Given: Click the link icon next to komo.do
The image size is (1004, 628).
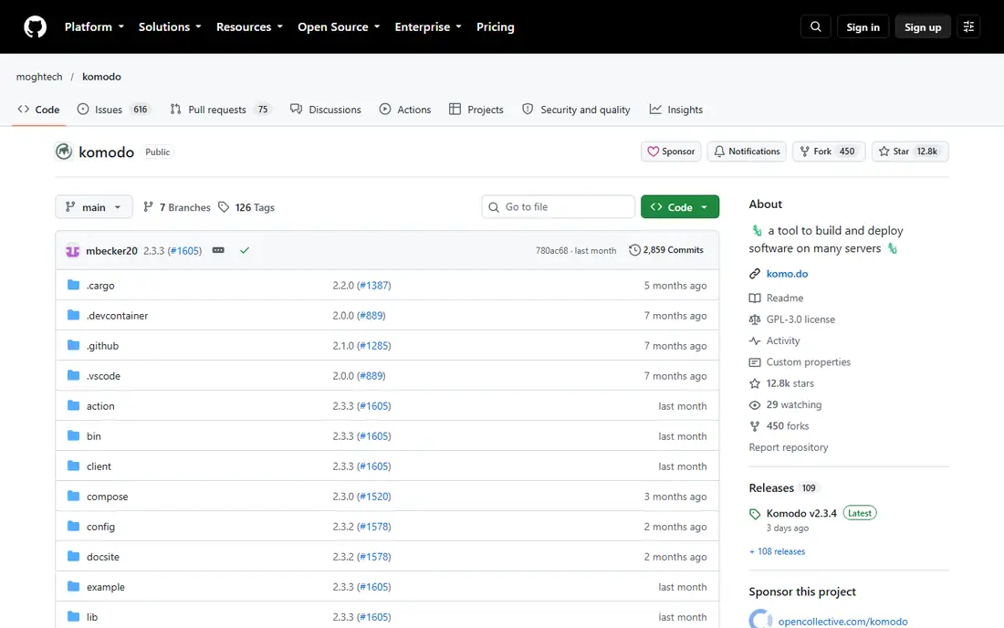Looking at the screenshot, I should point(755,273).
